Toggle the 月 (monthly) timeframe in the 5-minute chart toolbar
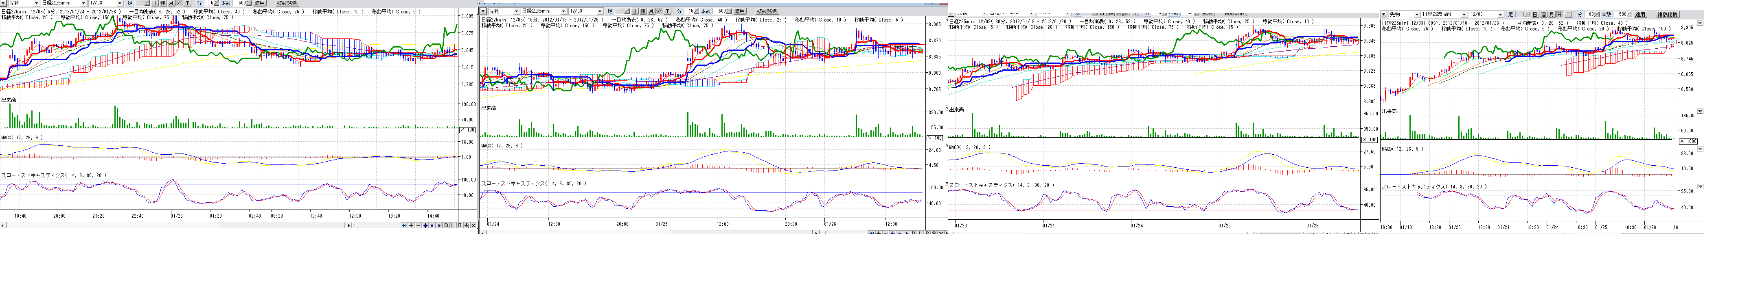Screen dimensions: 1749x281 171,3
